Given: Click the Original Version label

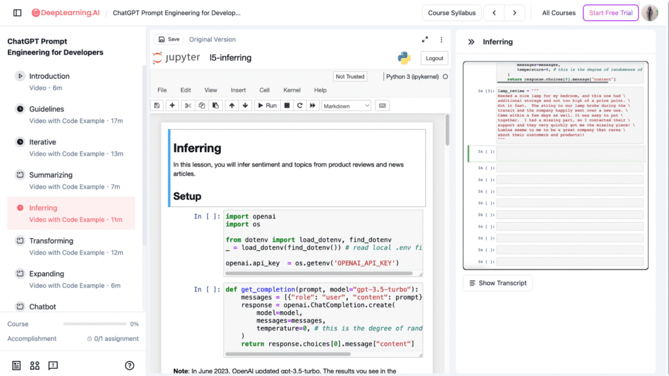Looking at the screenshot, I should (x=212, y=39).
